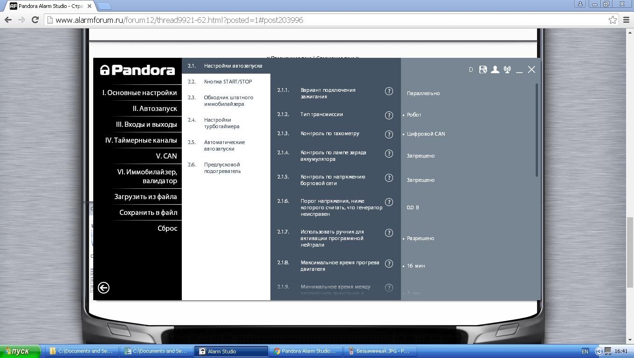The image size is (634, 358).
Task: Click Сохранить в файл
Action: (148, 213)
